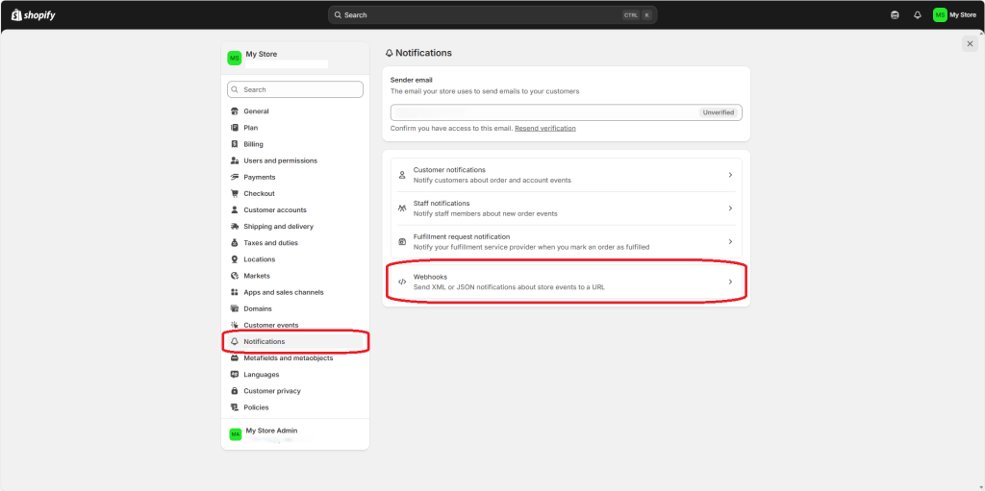Viewport: 985px width, 491px height.
Task: Open Webhooks row title
Action: [x=430, y=277]
